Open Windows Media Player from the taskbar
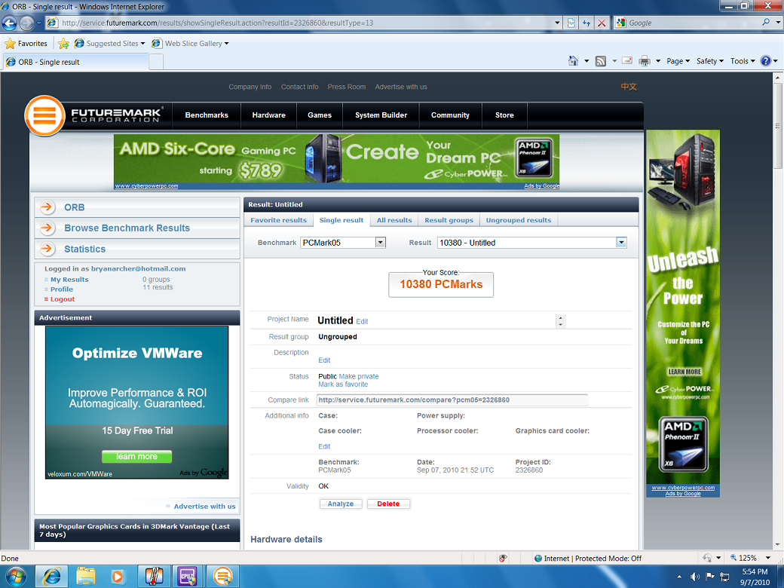 click(x=118, y=577)
